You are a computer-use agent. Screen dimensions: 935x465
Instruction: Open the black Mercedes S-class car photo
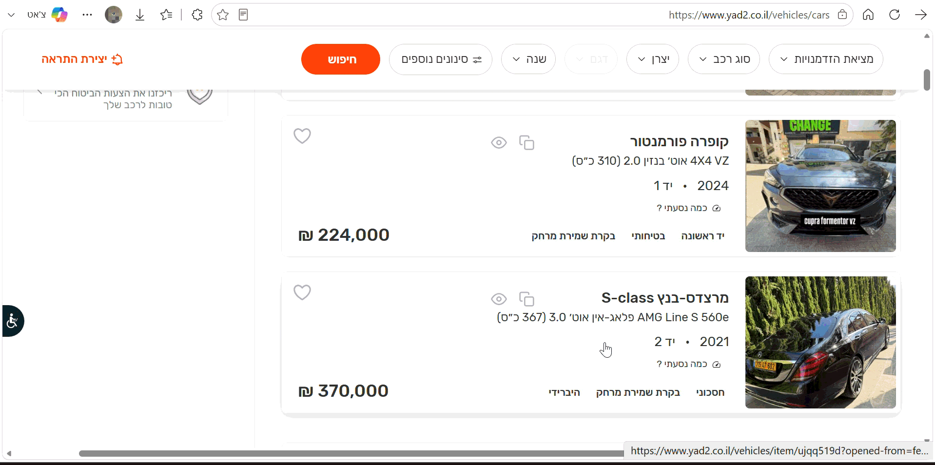pyautogui.click(x=820, y=342)
